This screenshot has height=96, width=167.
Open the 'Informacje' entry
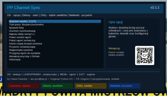pos(15,60)
